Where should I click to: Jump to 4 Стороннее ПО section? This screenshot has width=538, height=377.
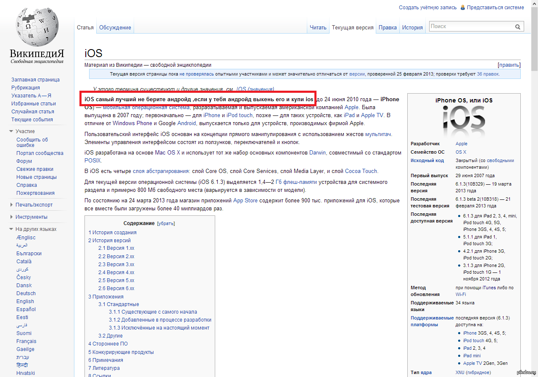[x=108, y=344]
